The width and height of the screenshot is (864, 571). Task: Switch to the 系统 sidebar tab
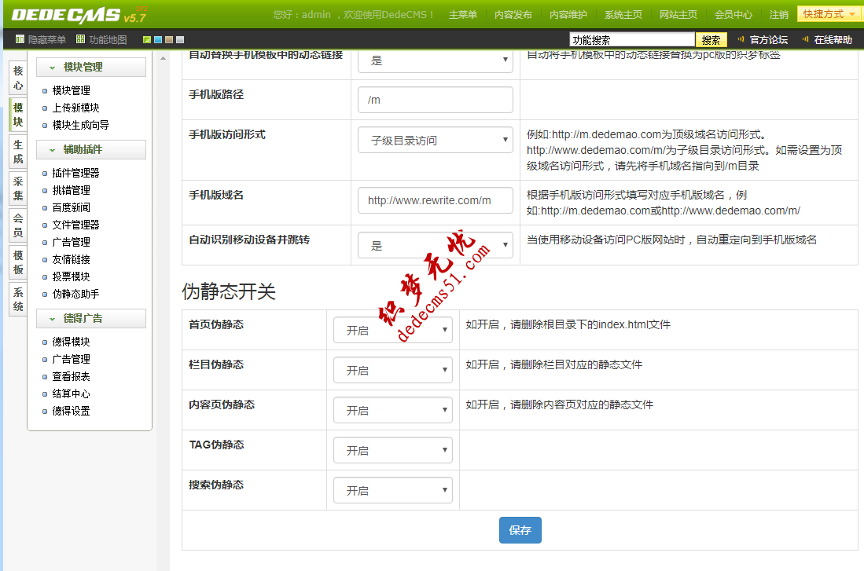17,299
